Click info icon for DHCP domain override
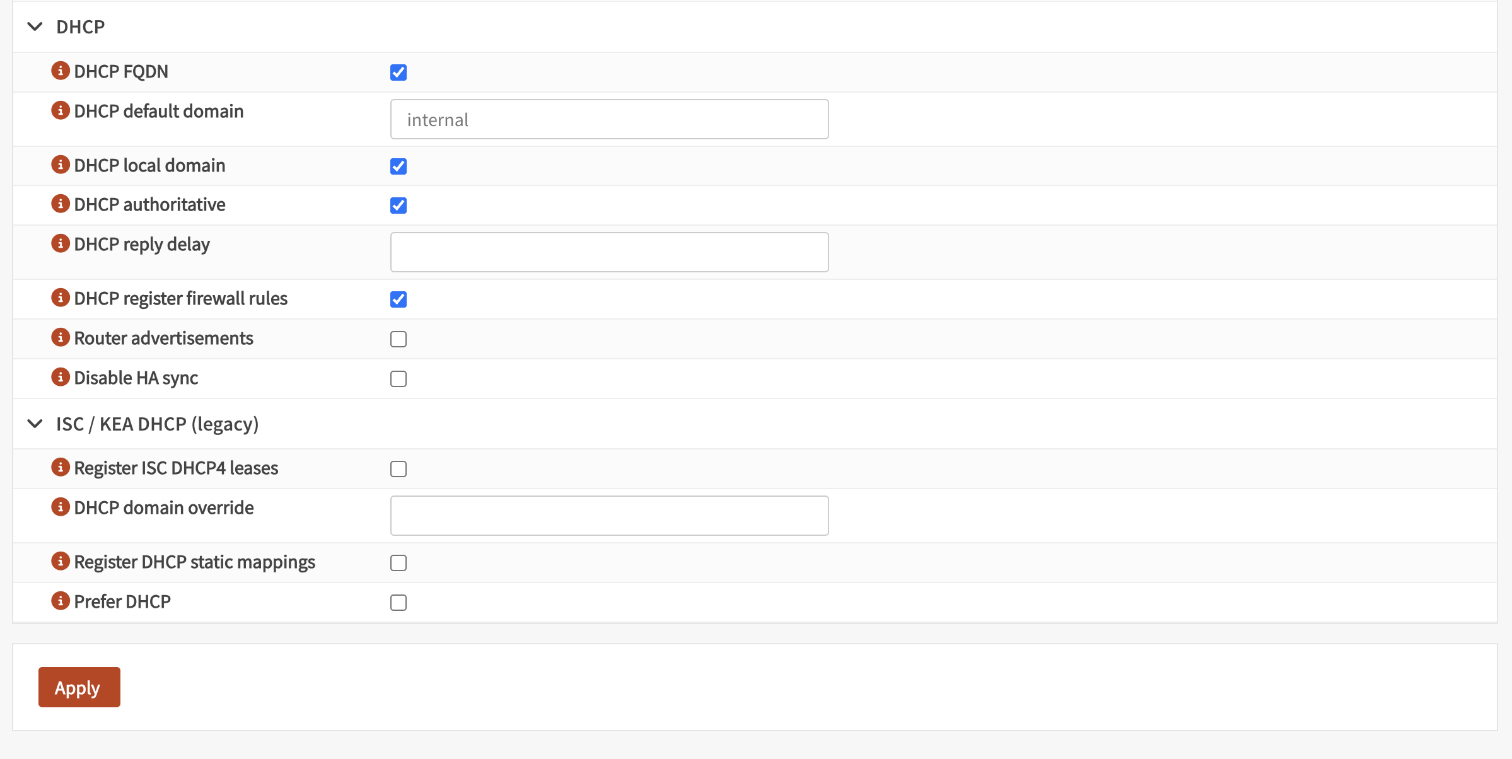Viewport: 1512px width, 759px height. (60, 507)
